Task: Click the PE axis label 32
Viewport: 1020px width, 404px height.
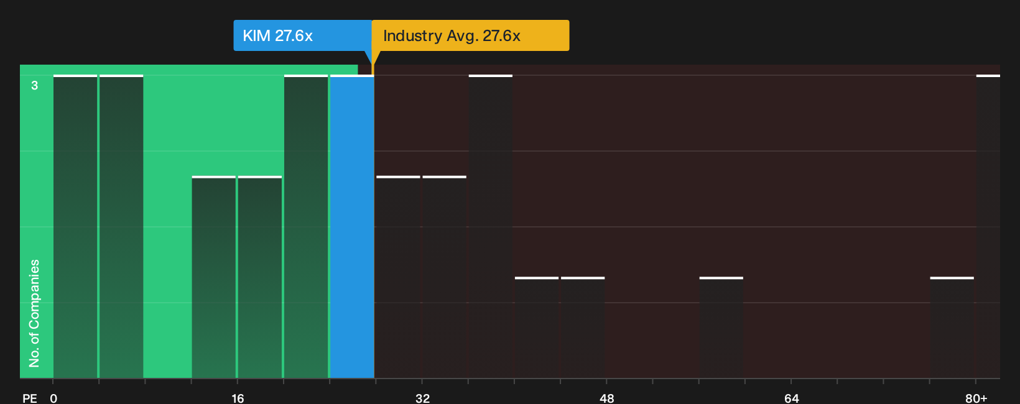Action: pos(422,398)
